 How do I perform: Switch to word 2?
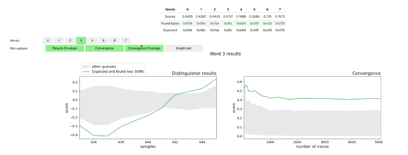[x=70, y=40]
